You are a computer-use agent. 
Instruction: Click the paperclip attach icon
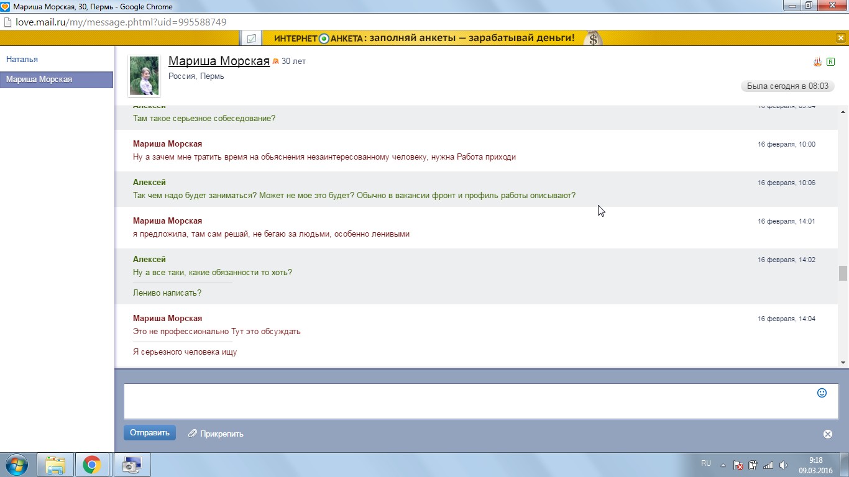coord(193,434)
